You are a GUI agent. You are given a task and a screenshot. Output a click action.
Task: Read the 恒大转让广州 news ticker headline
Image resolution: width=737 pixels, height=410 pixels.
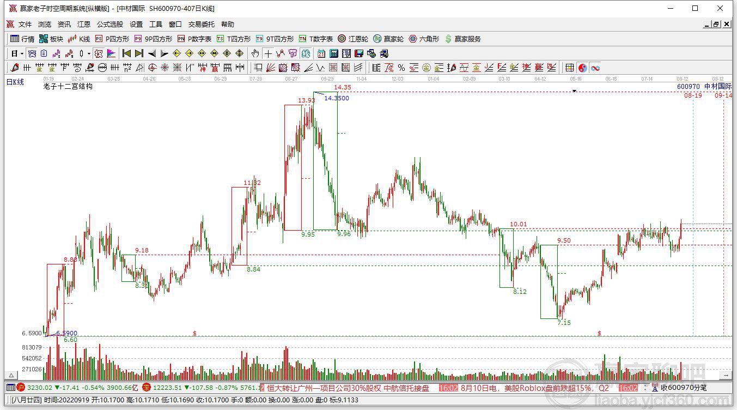click(x=348, y=388)
